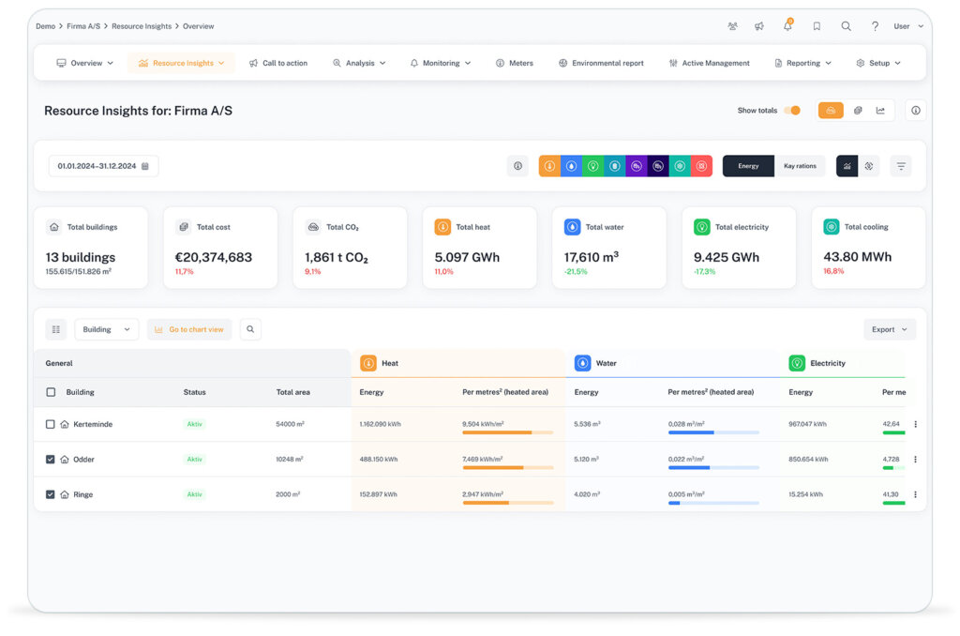Open the Environmental report tab

(x=601, y=63)
